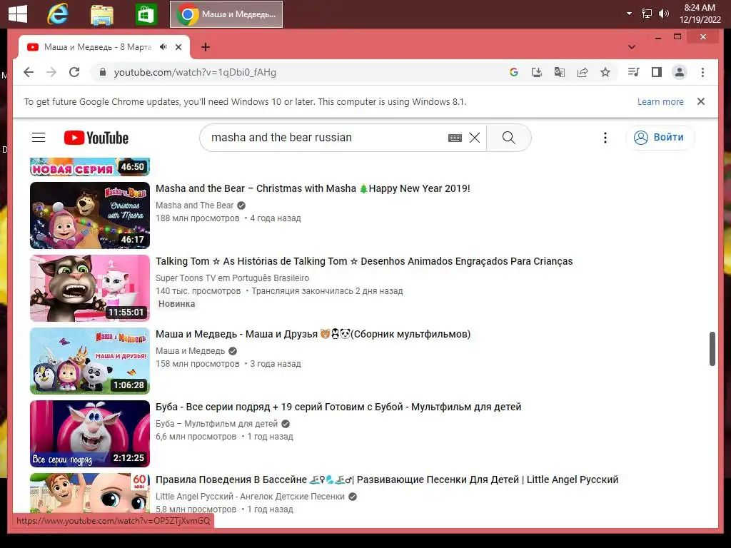Click the 188 млн просмотров view count
The width and height of the screenshot is (731, 548).
click(197, 218)
